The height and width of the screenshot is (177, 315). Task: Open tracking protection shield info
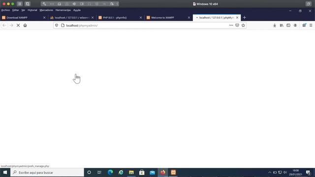pyautogui.click(x=57, y=25)
